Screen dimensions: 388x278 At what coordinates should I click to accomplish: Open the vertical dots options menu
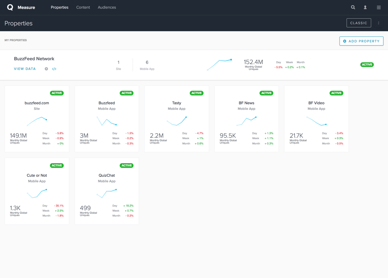[x=379, y=23]
